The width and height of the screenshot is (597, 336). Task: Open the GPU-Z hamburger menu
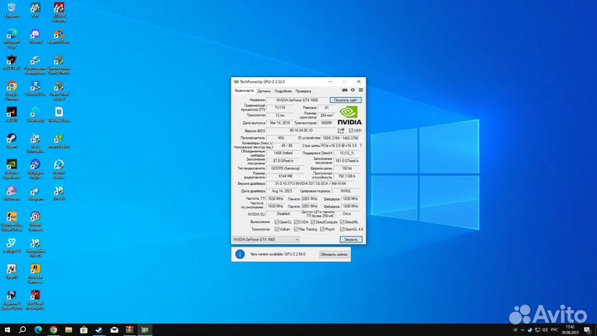point(361,90)
